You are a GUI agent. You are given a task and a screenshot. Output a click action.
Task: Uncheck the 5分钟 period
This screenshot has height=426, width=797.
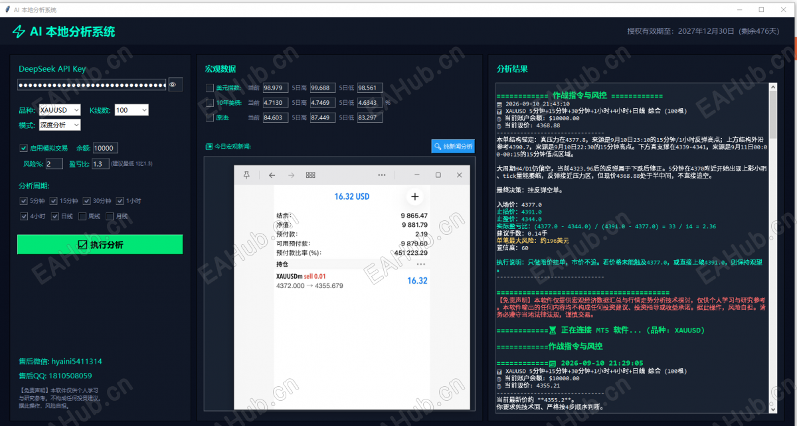(24, 200)
